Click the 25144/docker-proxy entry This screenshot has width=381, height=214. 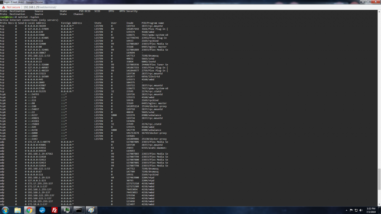click(x=154, y=106)
